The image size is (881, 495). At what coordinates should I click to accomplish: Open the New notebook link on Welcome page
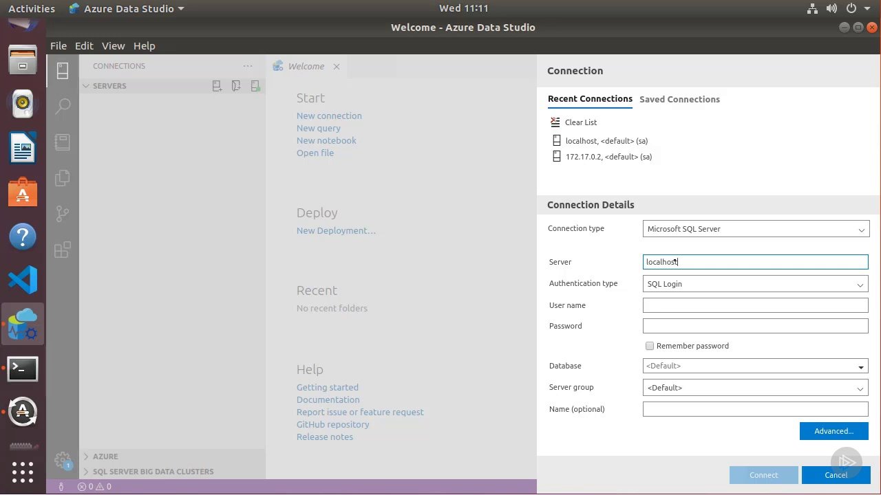[x=326, y=140]
